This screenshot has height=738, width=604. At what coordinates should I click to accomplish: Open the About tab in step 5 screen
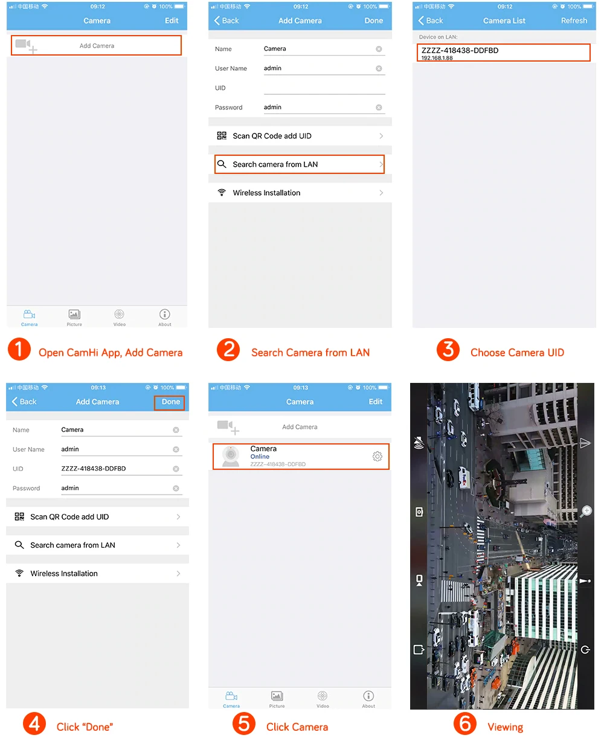(368, 699)
